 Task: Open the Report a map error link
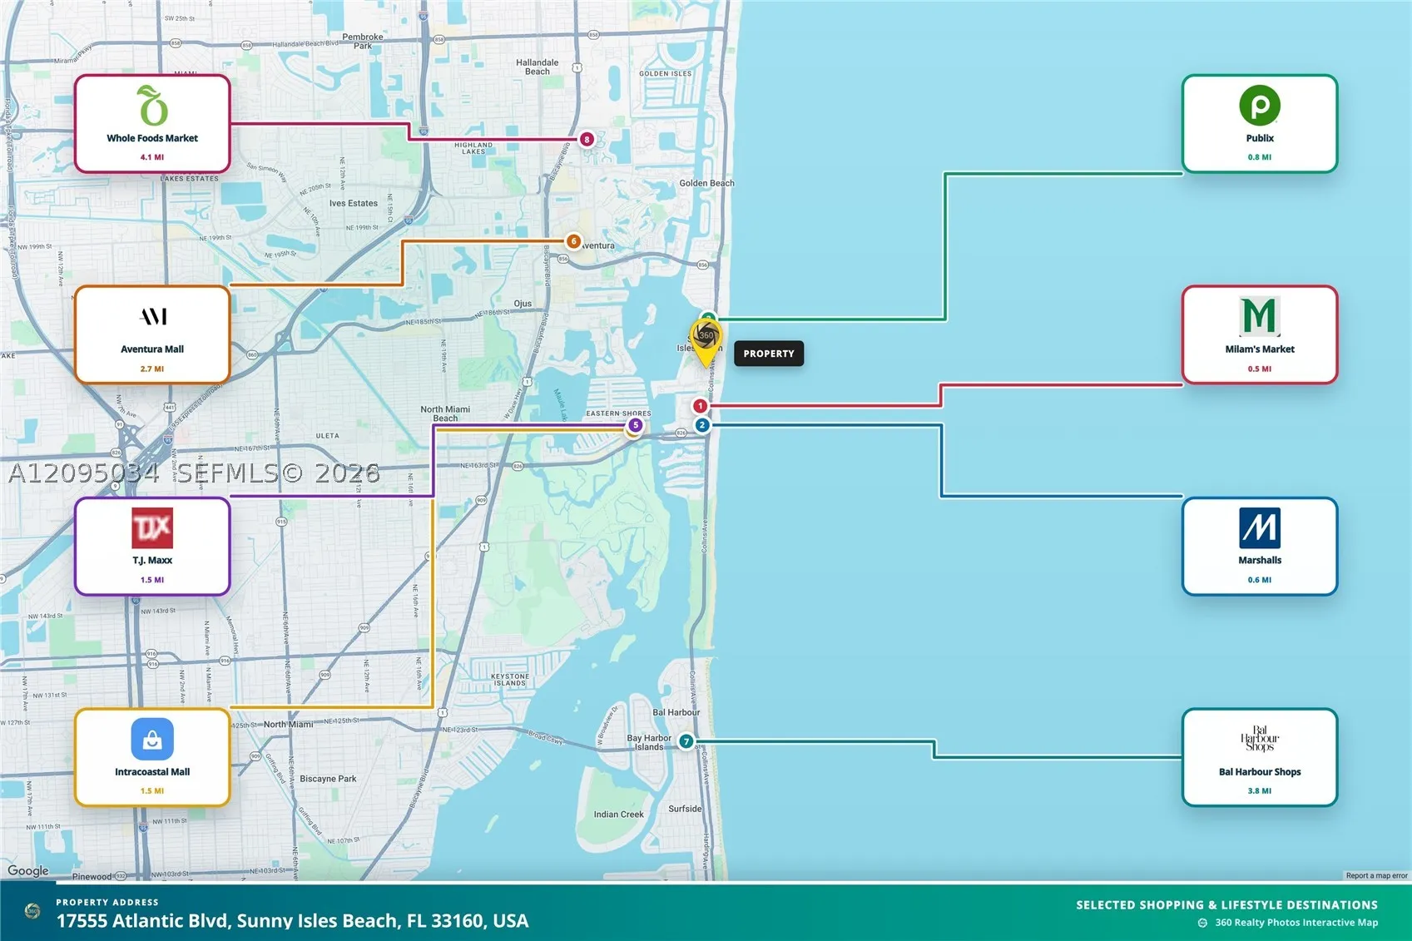click(1376, 875)
